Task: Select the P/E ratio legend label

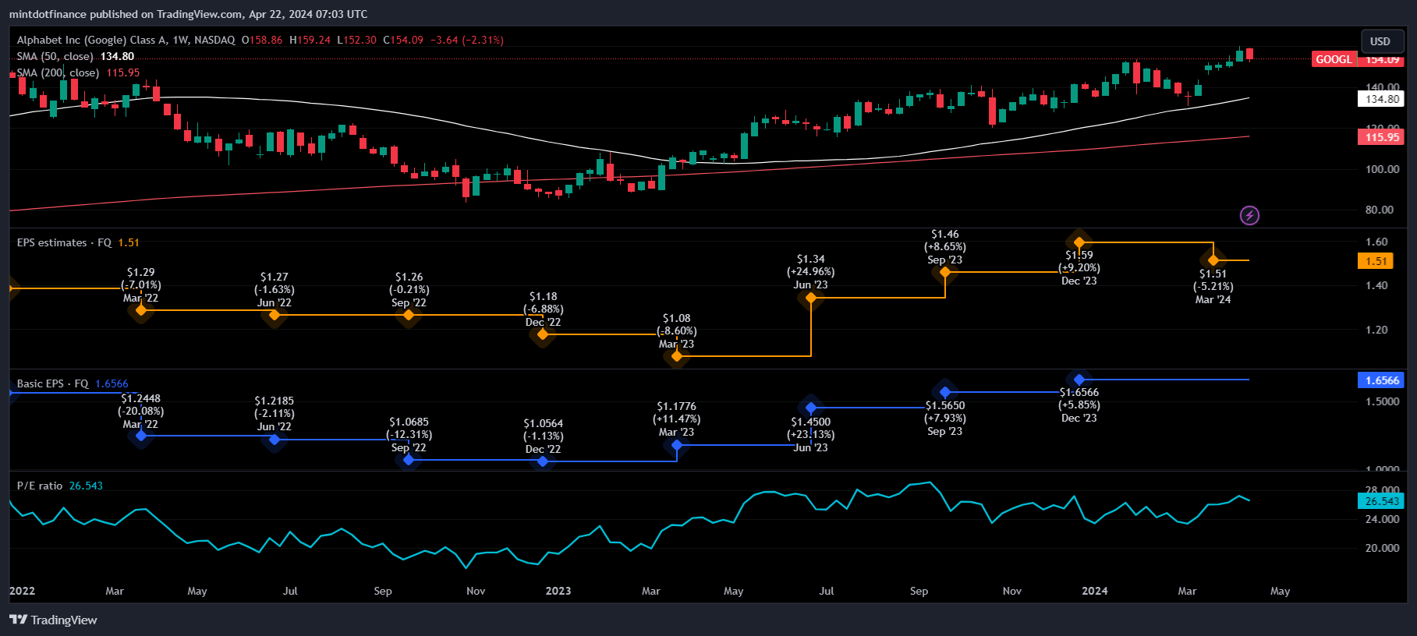Action: (39, 486)
